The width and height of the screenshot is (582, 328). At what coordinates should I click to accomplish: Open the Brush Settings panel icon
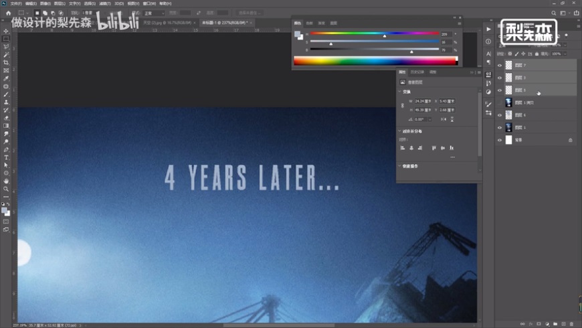(488, 104)
